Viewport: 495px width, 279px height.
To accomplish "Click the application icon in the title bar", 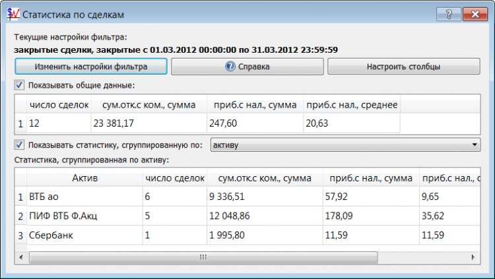I will (x=13, y=15).
